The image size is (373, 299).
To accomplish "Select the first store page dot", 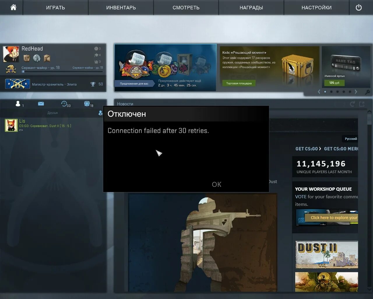I will (325, 92).
